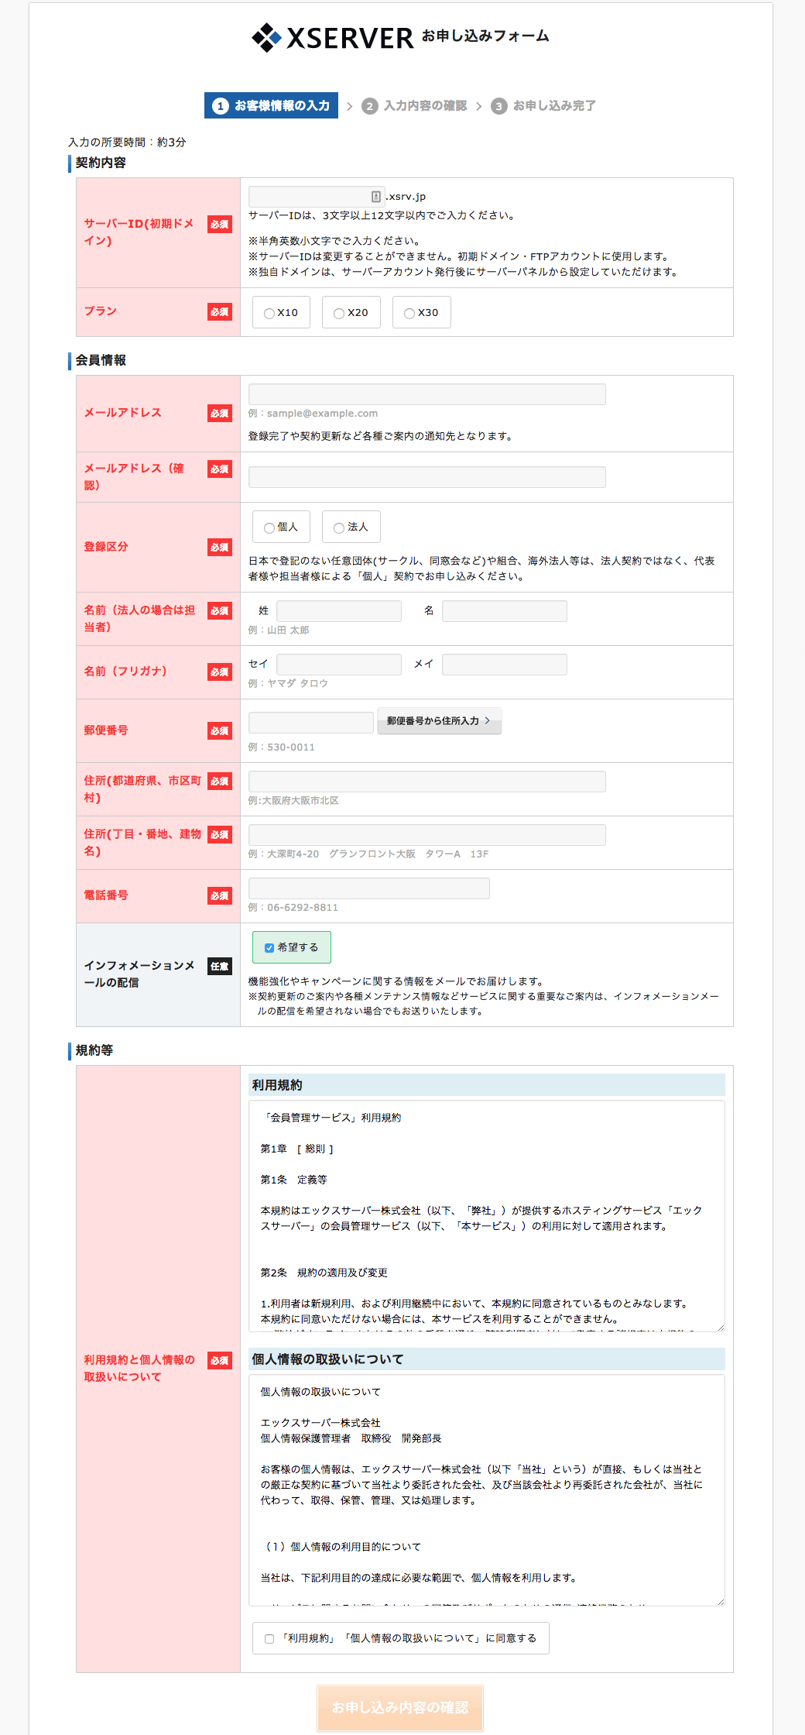Screen dimensions: 805x1735
Task: Click the 郵便番号 postal code field
Action: click(310, 723)
